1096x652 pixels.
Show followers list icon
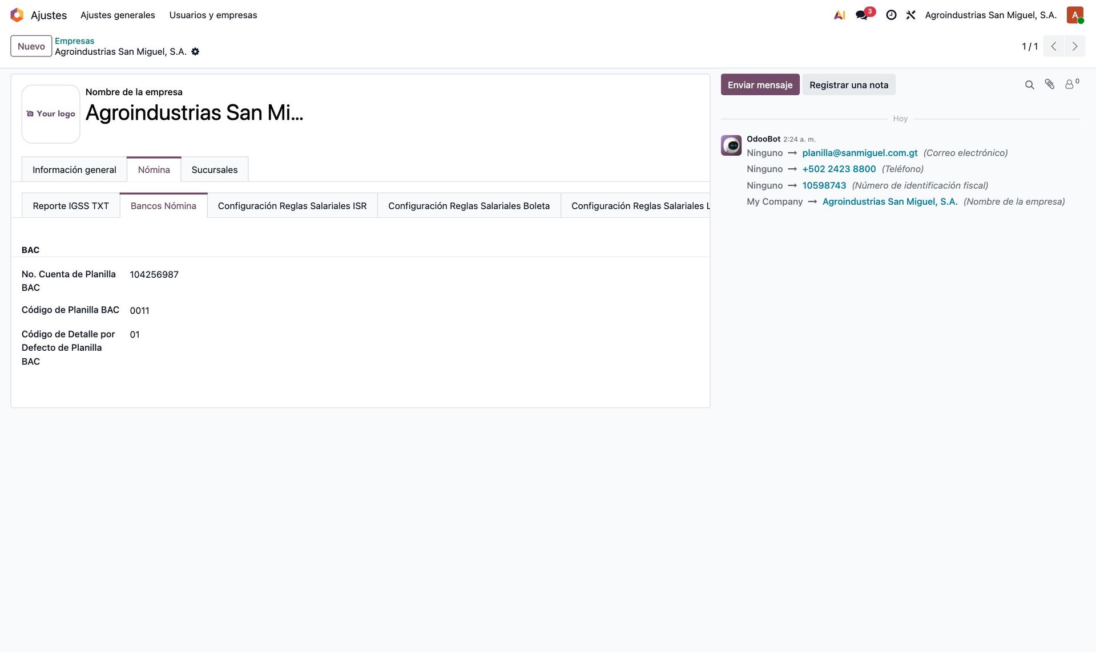1071,84
